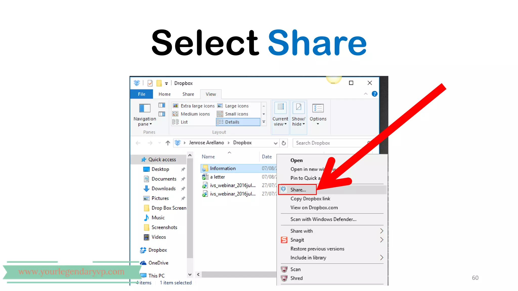Click the horizontal scrollbar left arrow
The image size is (518, 291).
click(198, 274)
